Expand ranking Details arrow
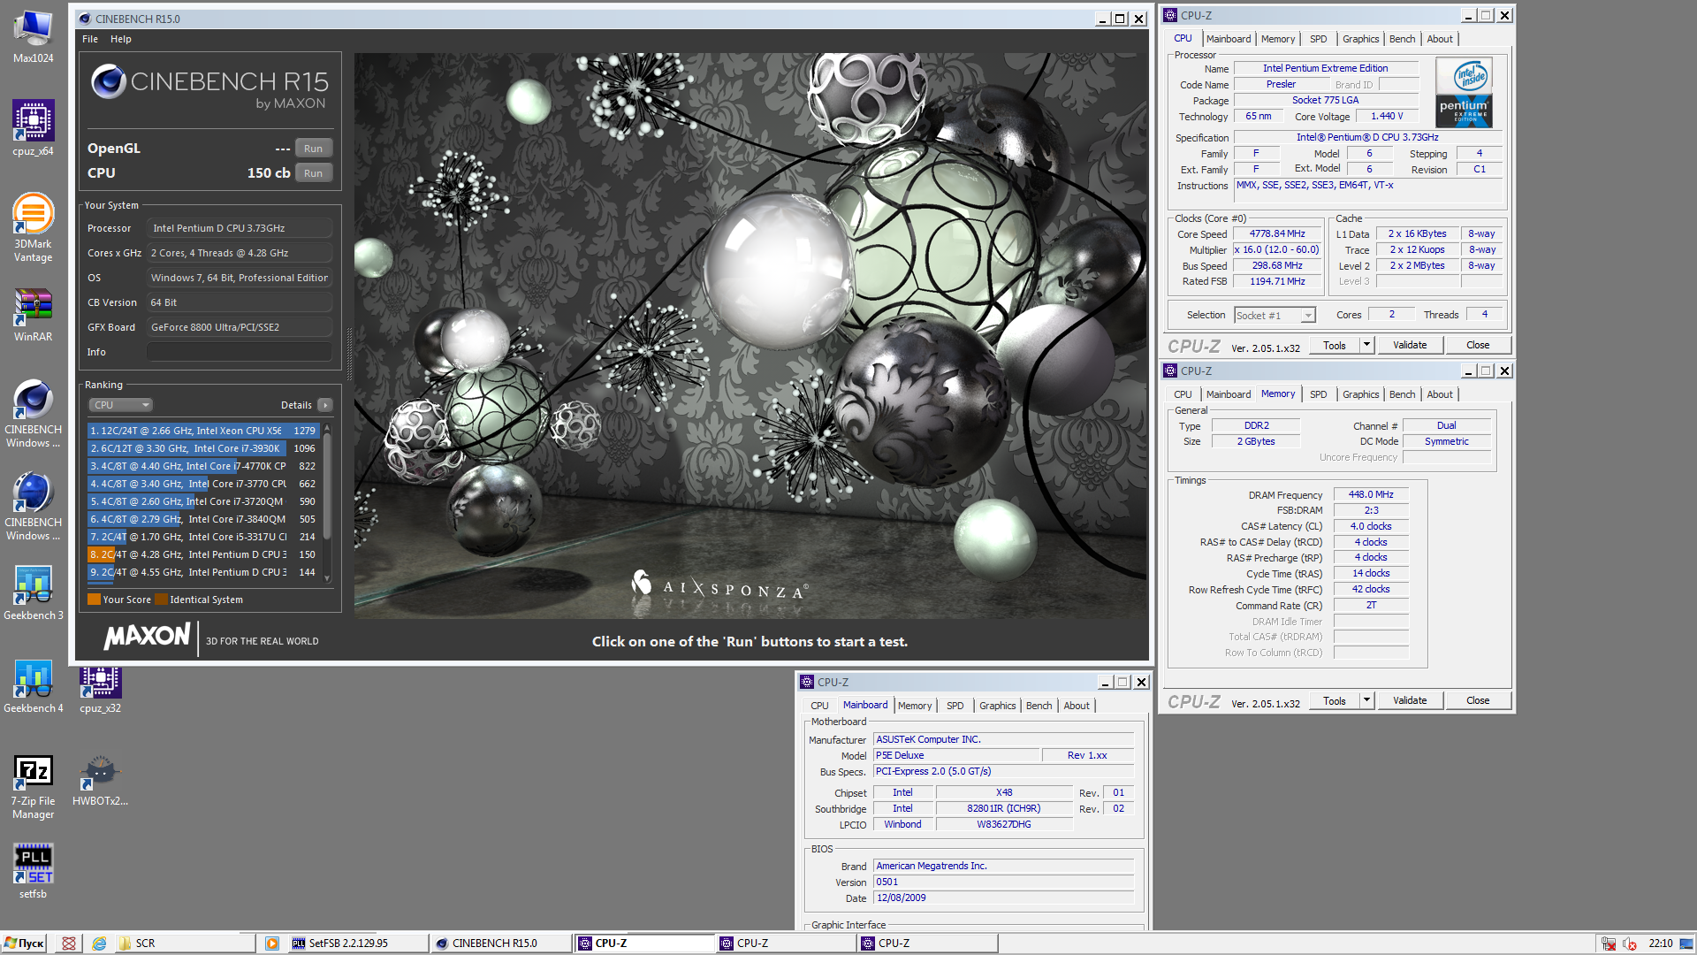Viewport: 1697px width, 955px height. click(x=324, y=405)
